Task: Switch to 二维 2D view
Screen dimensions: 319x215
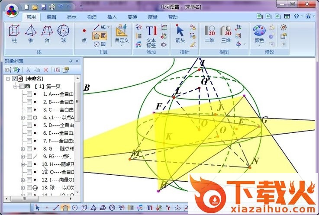Action: (x=210, y=34)
